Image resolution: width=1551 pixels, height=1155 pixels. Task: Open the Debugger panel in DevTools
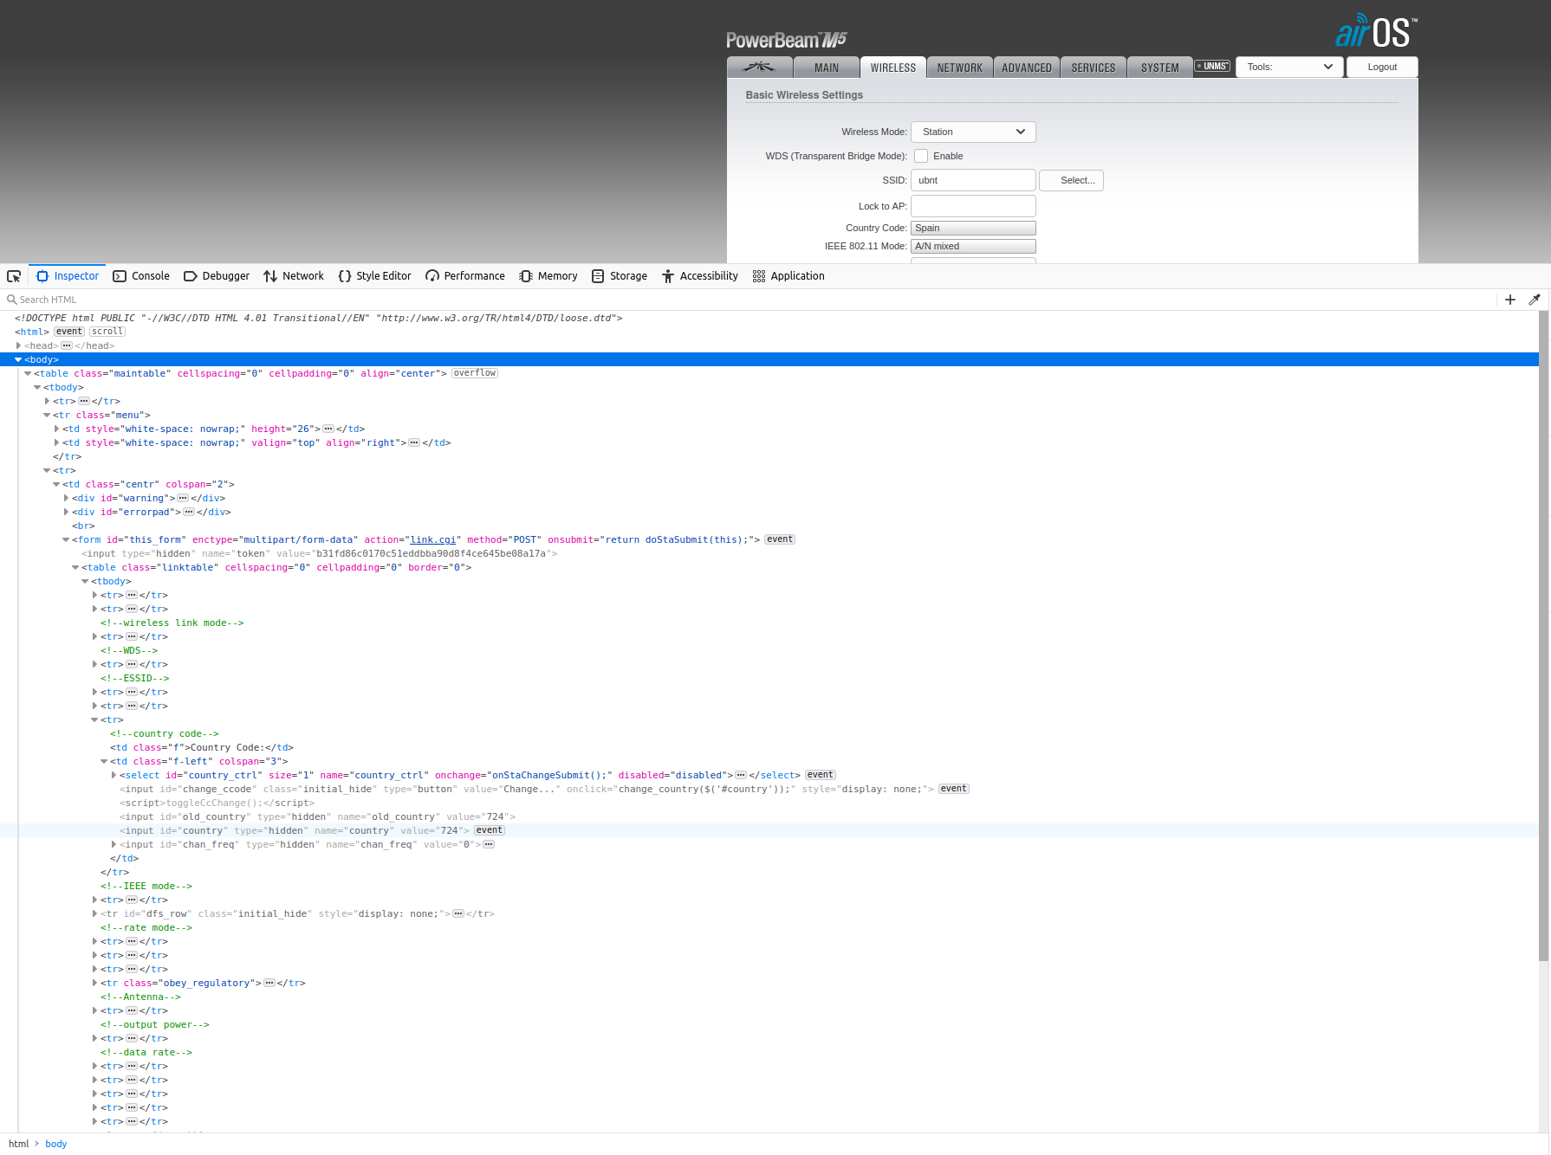tap(216, 275)
